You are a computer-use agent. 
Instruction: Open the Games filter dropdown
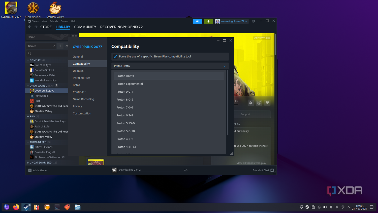pyautogui.click(x=41, y=46)
